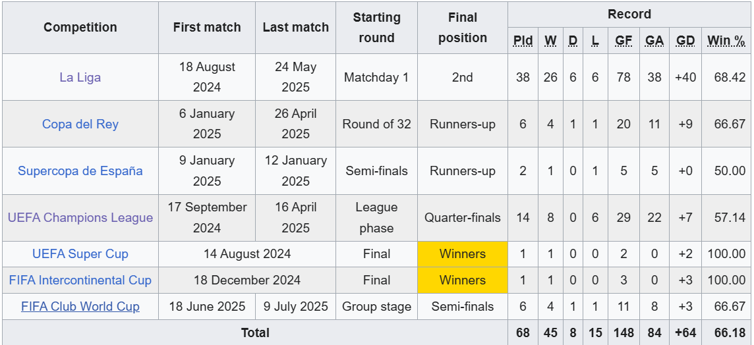
Task: Click the UEFA Super Cup link
Action: [80, 253]
